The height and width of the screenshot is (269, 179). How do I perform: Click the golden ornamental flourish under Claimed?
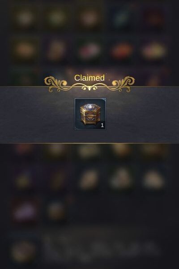click(89, 85)
